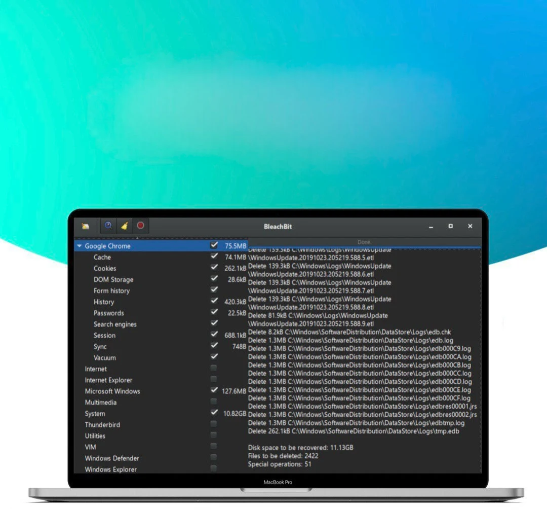Viewport: 547px width, 510px height.
Task: Select the History tree item
Action: [x=104, y=302]
